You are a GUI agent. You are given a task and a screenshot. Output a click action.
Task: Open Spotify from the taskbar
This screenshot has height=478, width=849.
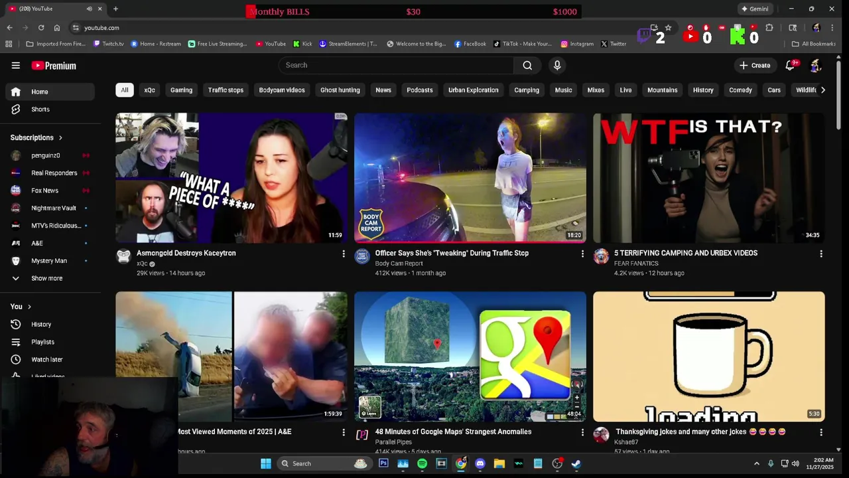pyautogui.click(x=422, y=463)
